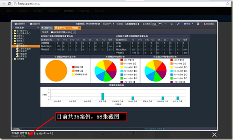The width and height of the screenshot is (233, 140).
Task: Expand the 知识中心 tree node arrow
Action: pyautogui.click(x=13, y=38)
